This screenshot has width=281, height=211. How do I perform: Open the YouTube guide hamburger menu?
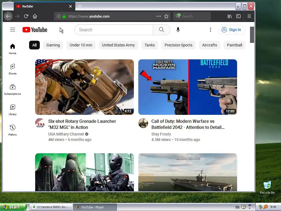click(x=13, y=30)
